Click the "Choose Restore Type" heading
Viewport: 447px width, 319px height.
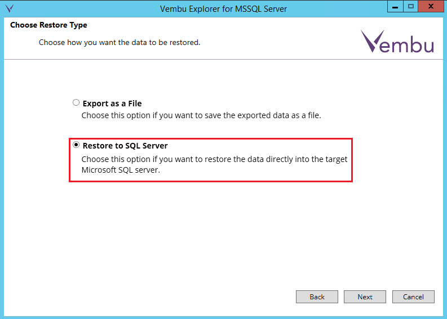point(48,25)
